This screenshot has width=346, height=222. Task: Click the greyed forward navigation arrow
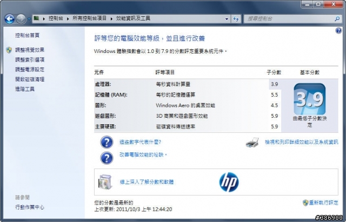[x=21, y=19]
